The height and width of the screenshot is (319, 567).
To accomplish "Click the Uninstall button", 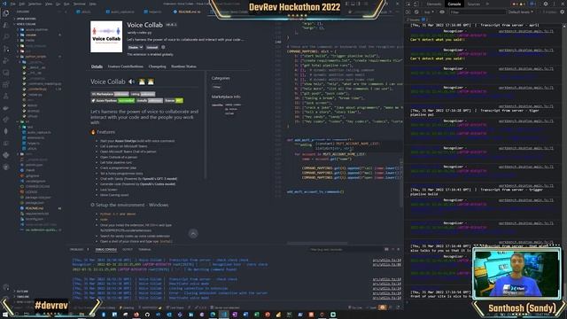I will tap(151, 47).
